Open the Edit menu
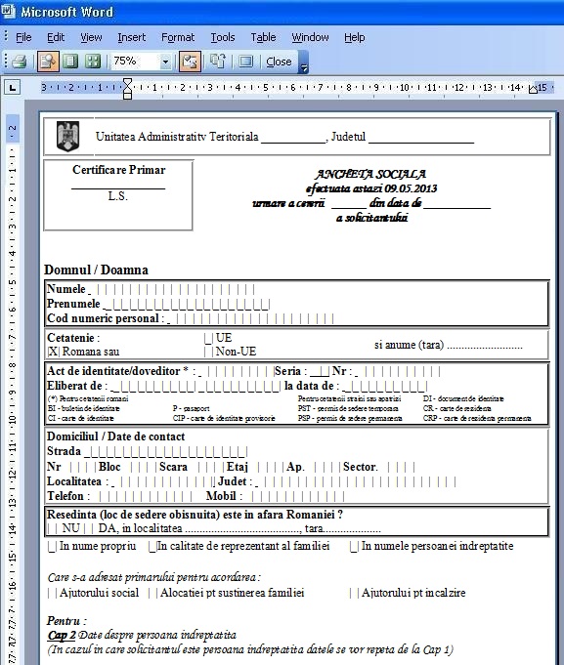The width and height of the screenshot is (564, 665). [56, 37]
